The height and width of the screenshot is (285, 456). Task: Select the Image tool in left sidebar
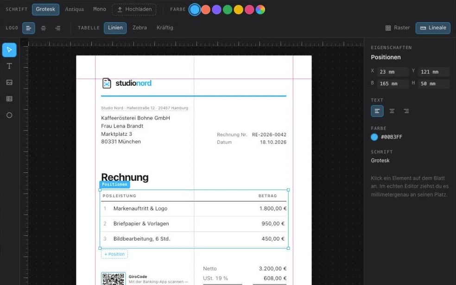click(9, 82)
